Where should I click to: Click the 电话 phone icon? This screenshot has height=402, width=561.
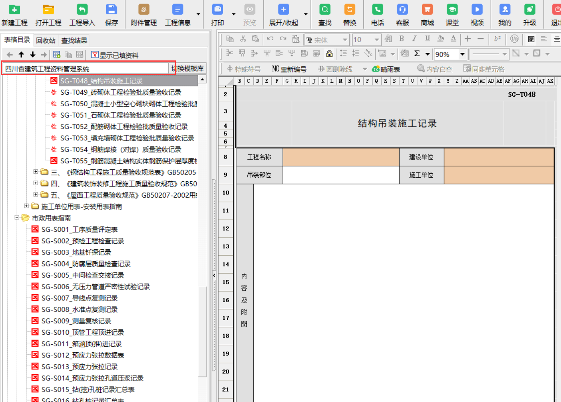coord(378,10)
